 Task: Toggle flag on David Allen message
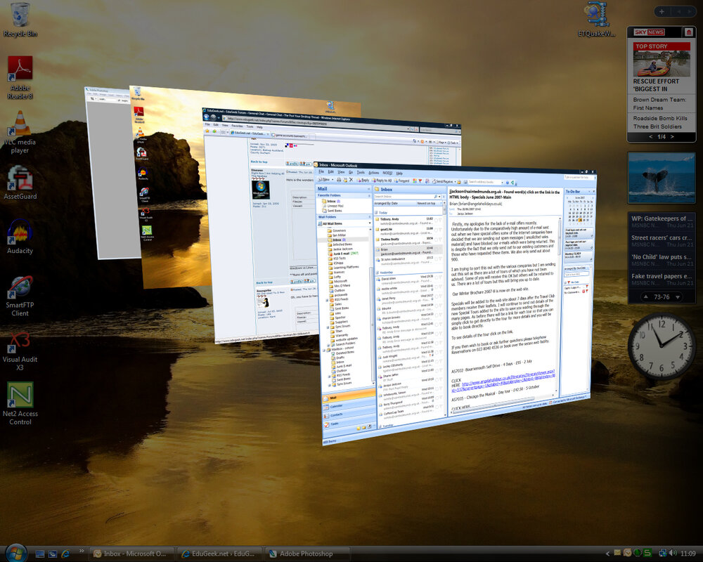pyautogui.click(x=440, y=277)
